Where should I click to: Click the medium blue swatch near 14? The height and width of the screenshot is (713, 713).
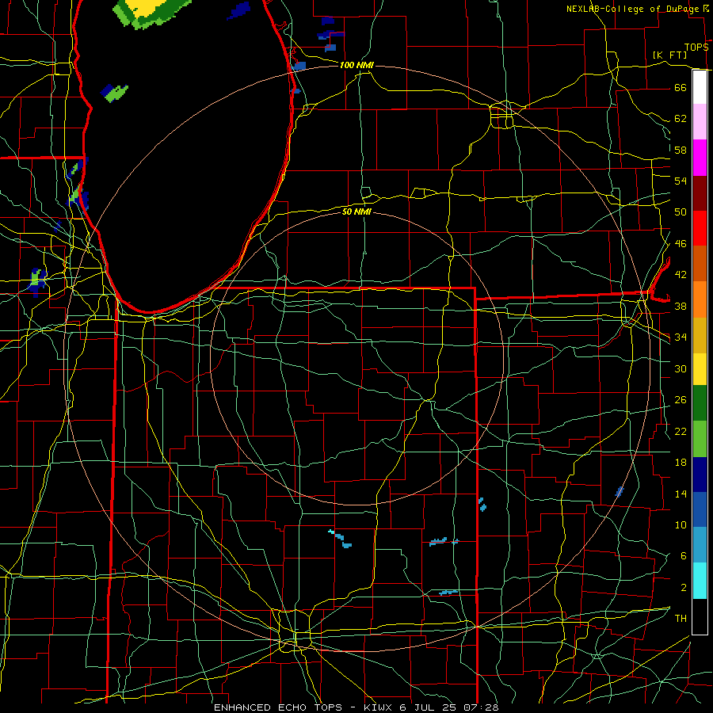(700, 509)
